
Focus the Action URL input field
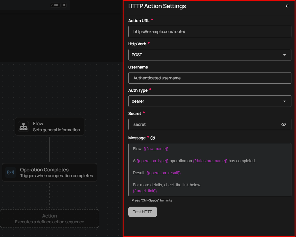tap(210, 32)
